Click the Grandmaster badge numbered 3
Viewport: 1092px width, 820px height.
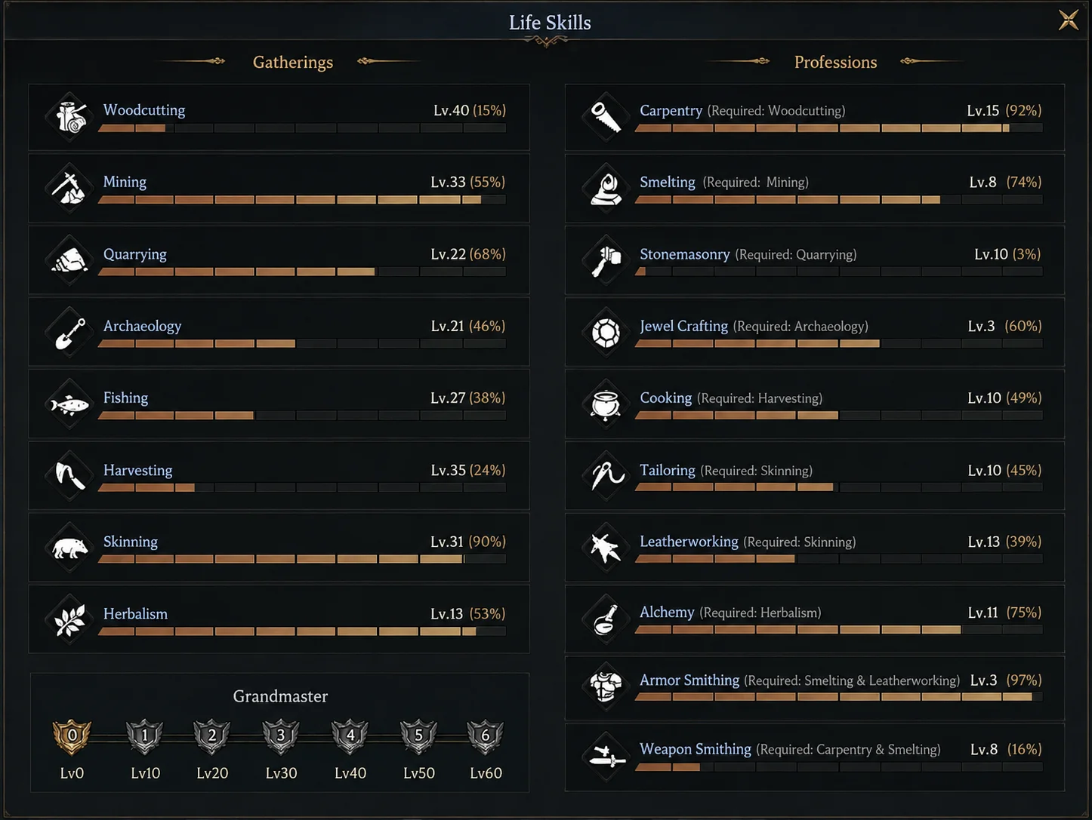pos(281,736)
